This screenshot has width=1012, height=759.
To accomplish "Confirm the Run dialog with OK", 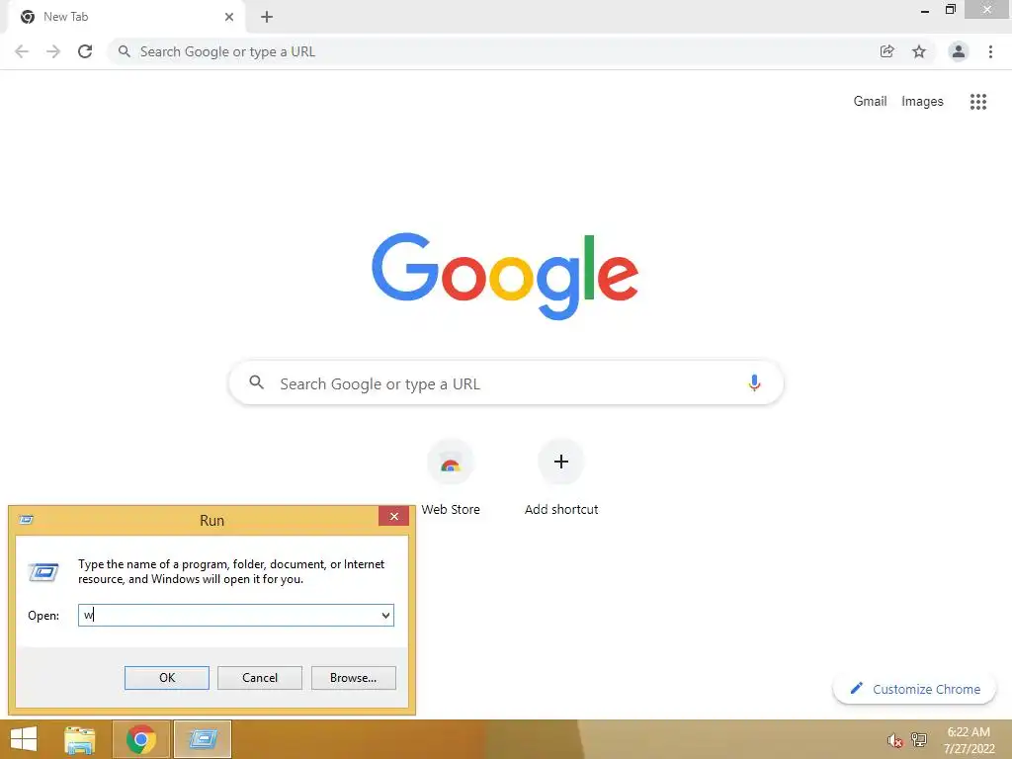I will [x=166, y=678].
